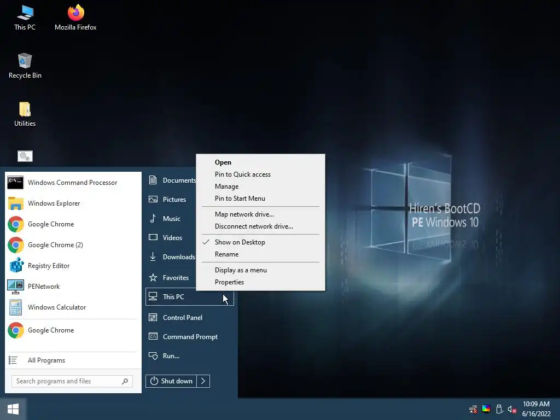Expand All Programs list
This screenshot has height=420, width=560.
pyautogui.click(x=72, y=360)
